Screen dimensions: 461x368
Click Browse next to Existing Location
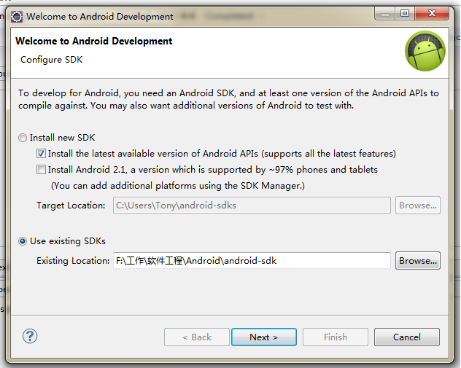pyautogui.click(x=418, y=260)
